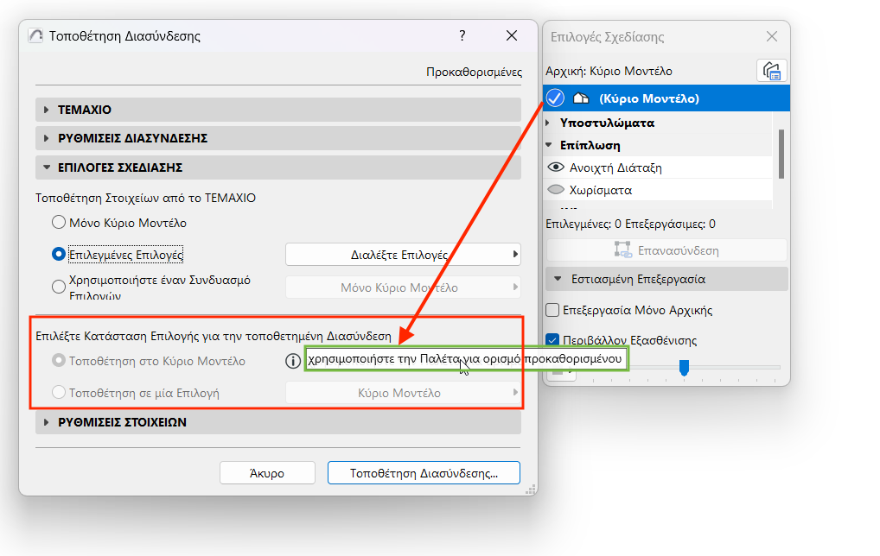Click the dialog icon in the title bar
The width and height of the screenshot is (880, 556).
(x=35, y=36)
